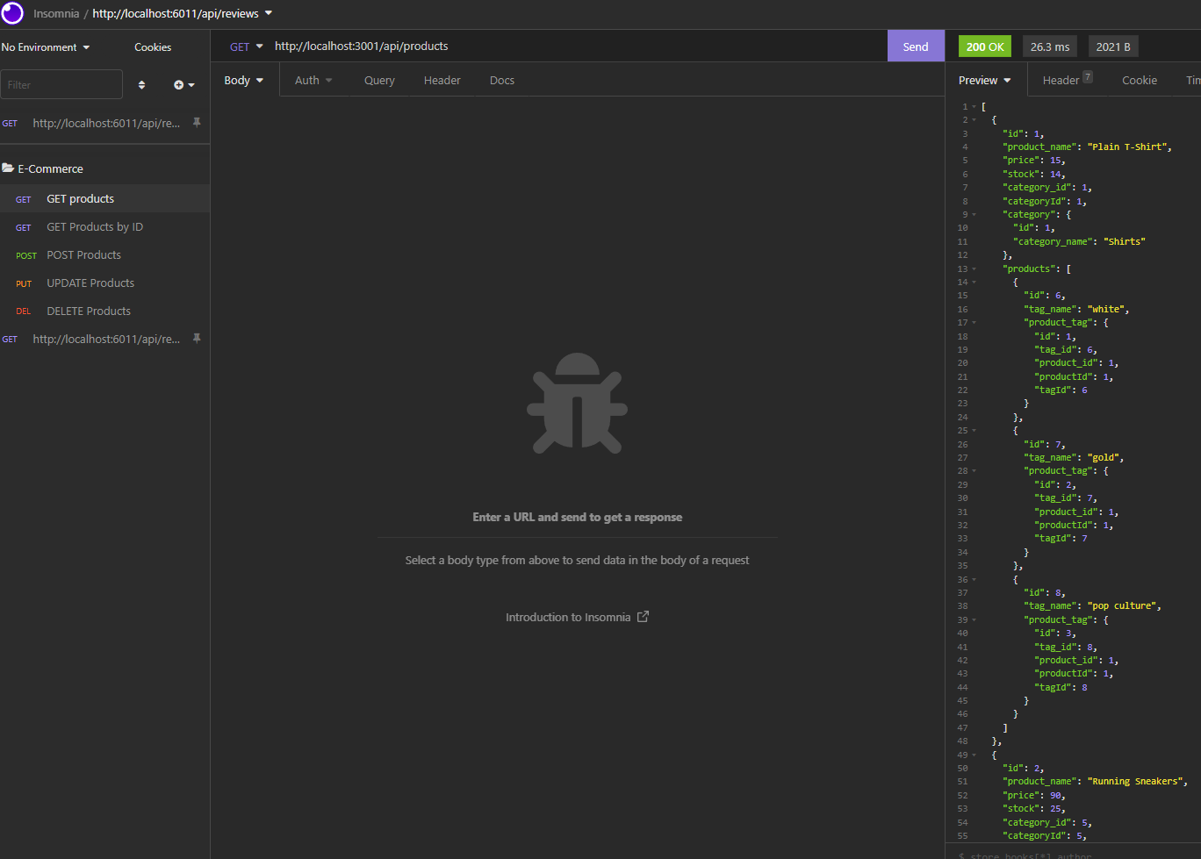Collapse JSON line 49 object fold arrow
Screen dimensions: 1201x859
coord(974,755)
